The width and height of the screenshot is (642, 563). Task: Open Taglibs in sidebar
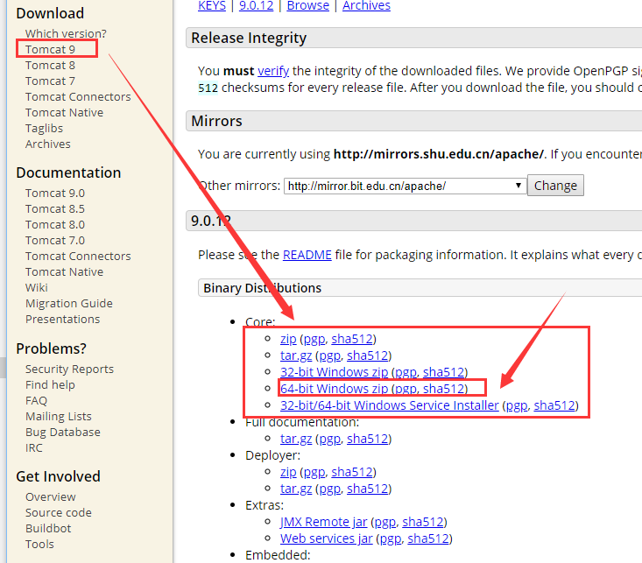pyautogui.click(x=44, y=129)
